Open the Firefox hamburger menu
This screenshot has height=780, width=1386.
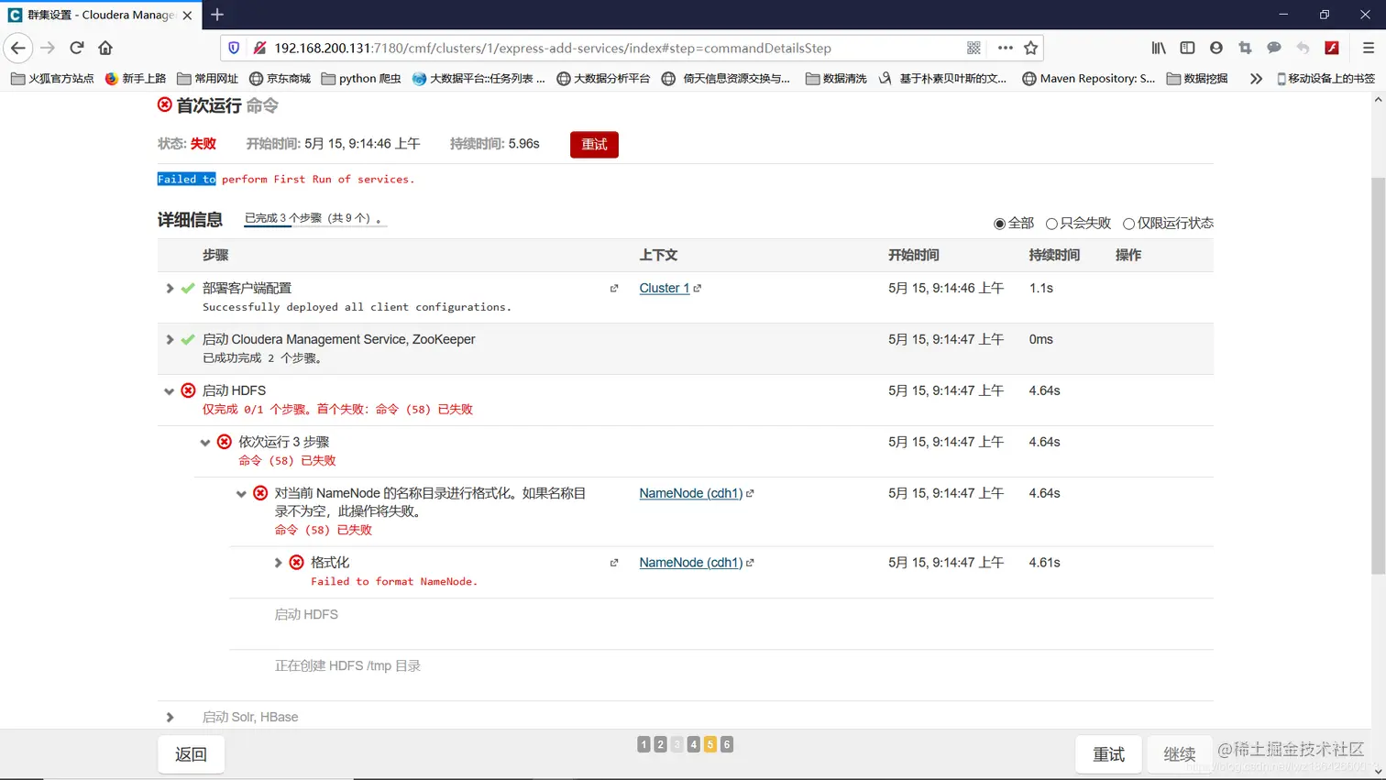tap(1369, 48)
